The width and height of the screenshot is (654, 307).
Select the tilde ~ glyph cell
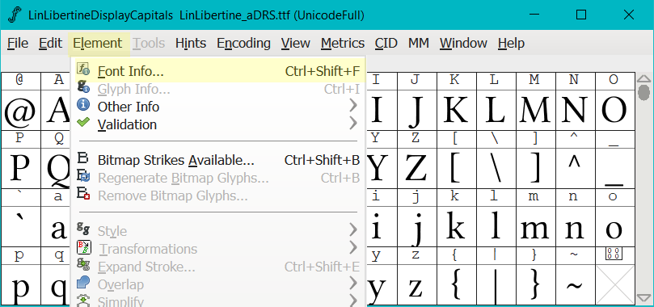[x=576, y=284]
